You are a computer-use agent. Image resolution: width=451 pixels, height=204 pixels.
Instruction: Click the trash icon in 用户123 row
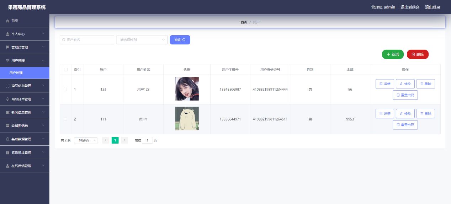(x=422, y=84)
